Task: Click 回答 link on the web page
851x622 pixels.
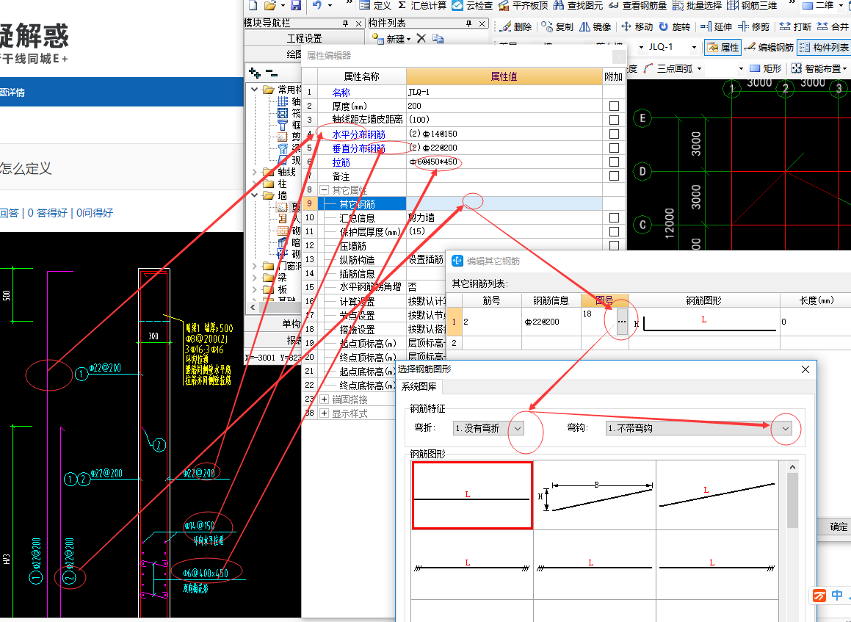Action: click(x=10, y=213)
